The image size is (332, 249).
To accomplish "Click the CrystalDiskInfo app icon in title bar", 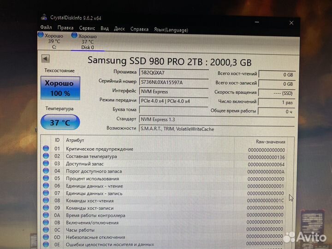I will (44, 17).
